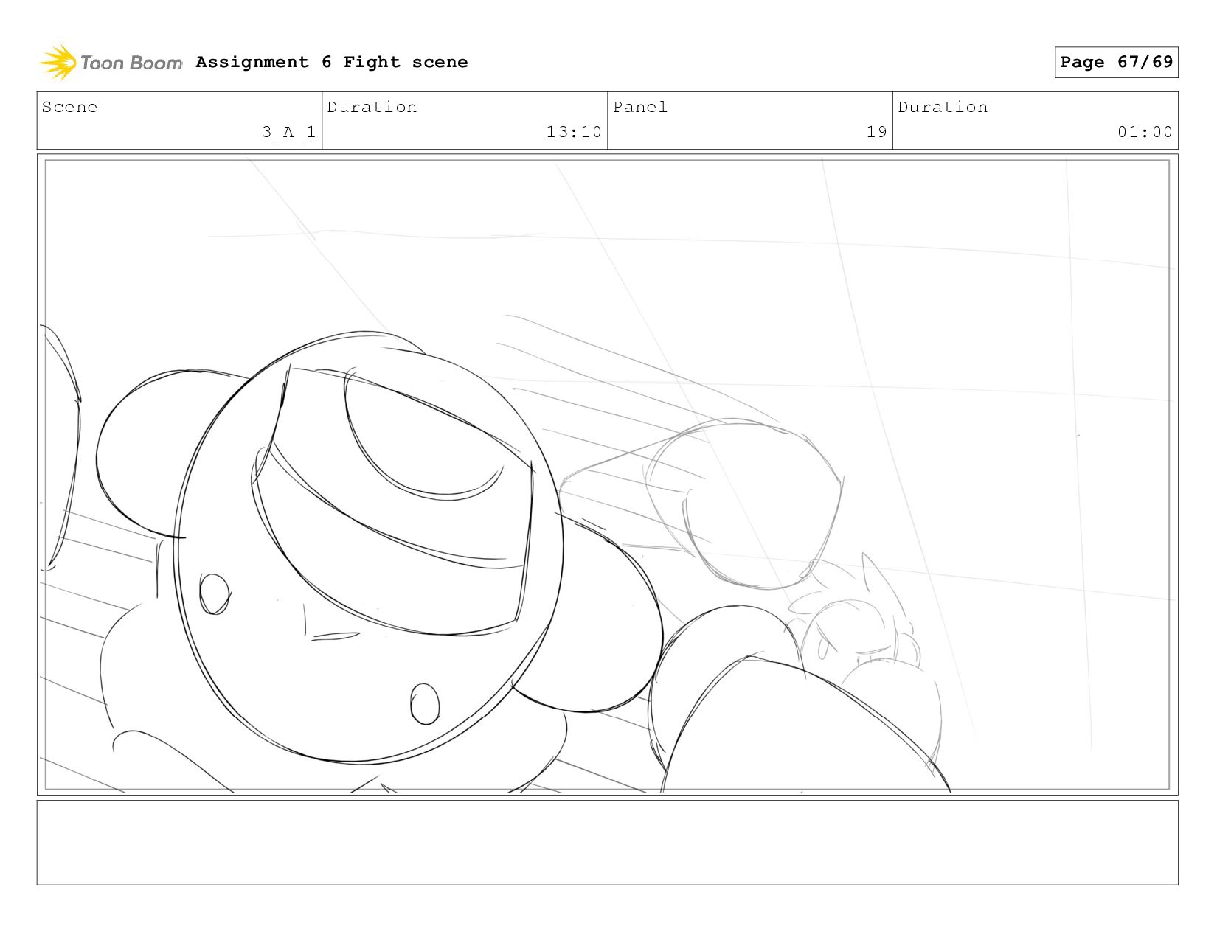Select the scene value '3_A_1'
Viewport: 1217px width, 940px height.
click(x=289, y=132)
